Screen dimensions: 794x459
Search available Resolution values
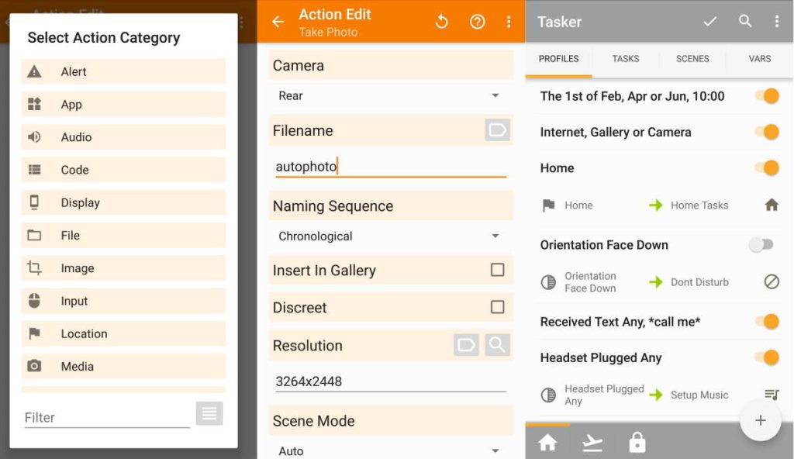(497, 345)
